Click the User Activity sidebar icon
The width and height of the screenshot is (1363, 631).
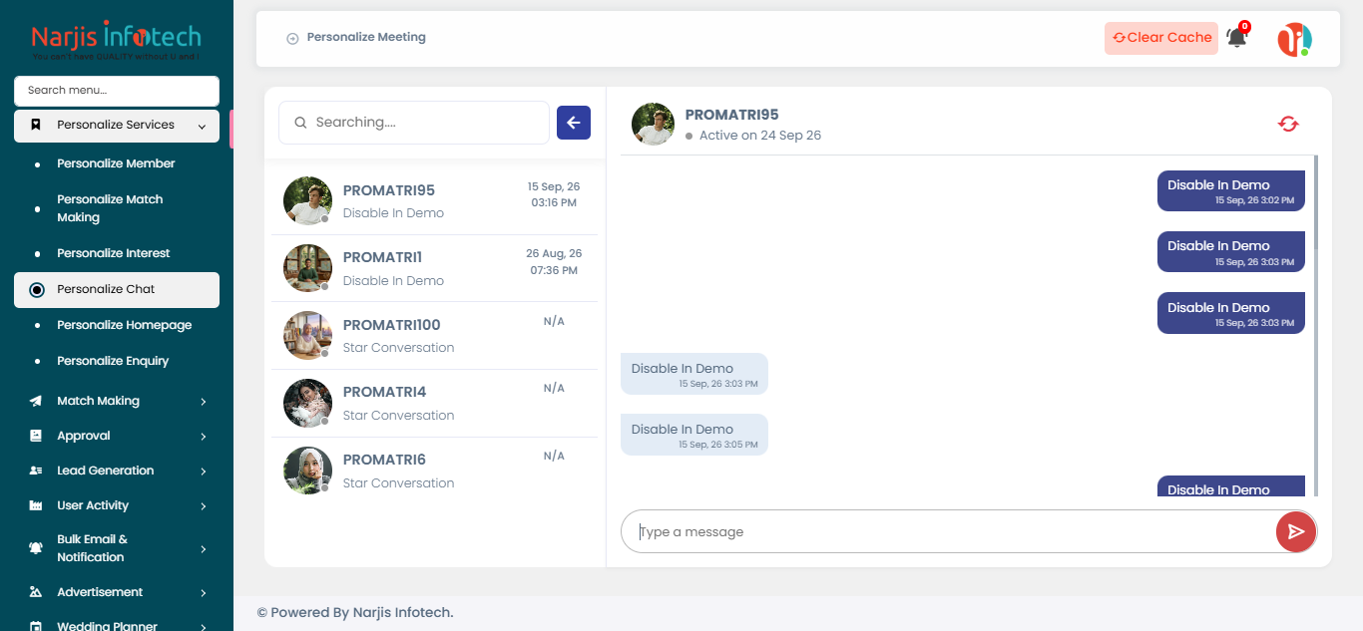pyautogui.click(x=36, y=505)
